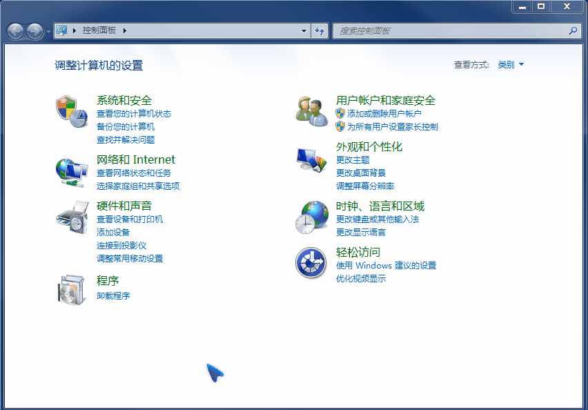
Task: Open 外观和个性化 category
Action: (369, 146)
